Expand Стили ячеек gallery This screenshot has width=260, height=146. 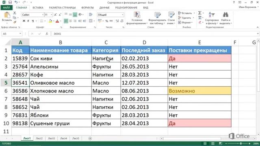pos(171,18)
